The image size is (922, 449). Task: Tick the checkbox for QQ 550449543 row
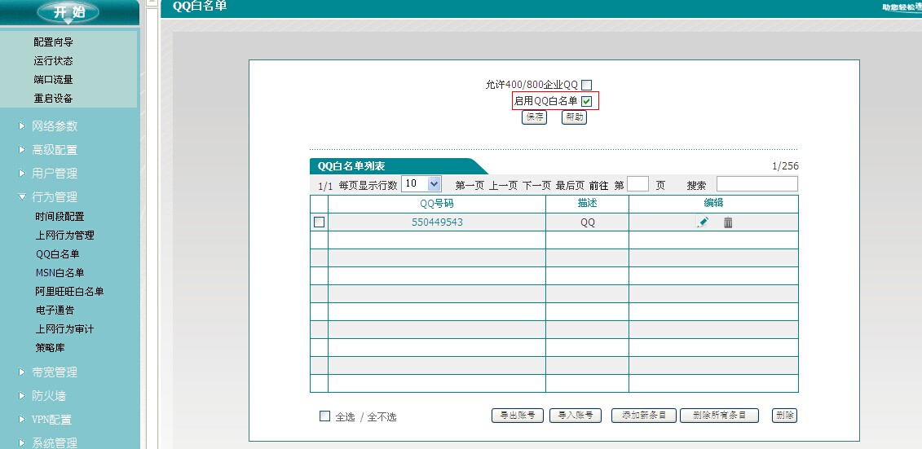pyautogui.click(x=319, y=222)
